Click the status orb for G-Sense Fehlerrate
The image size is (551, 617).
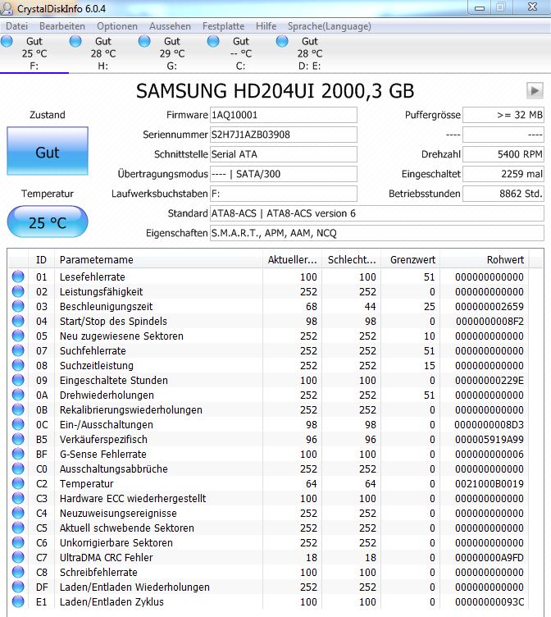18,454
